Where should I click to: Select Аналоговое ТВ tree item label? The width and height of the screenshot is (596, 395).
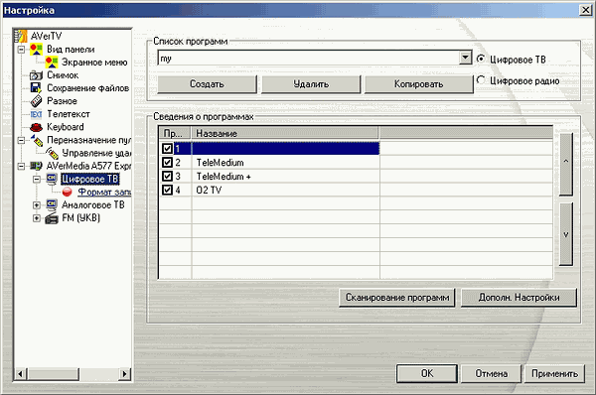pyautogui.click(x=93, y=205)
